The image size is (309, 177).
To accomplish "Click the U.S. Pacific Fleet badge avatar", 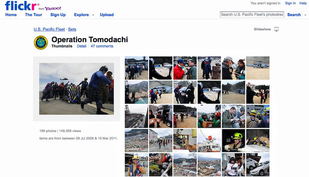I will 41,42.
